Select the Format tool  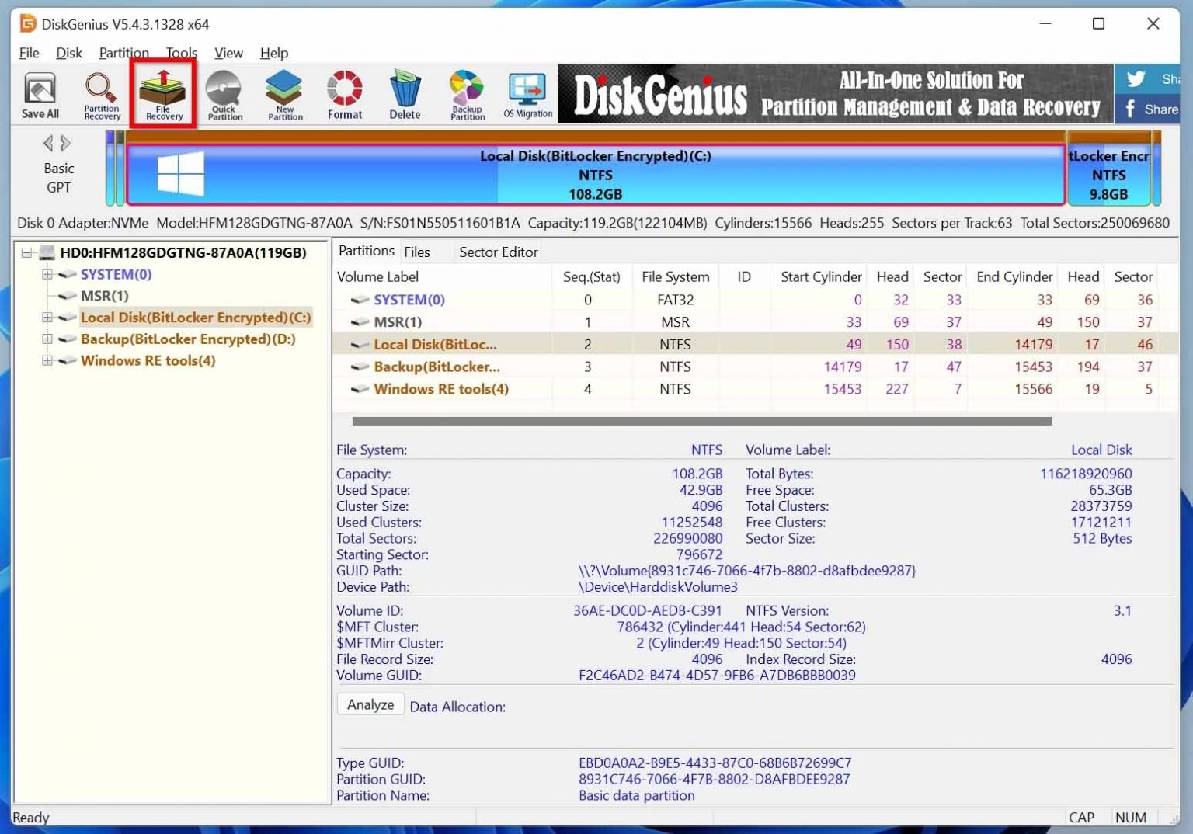[x=344, y=93]
